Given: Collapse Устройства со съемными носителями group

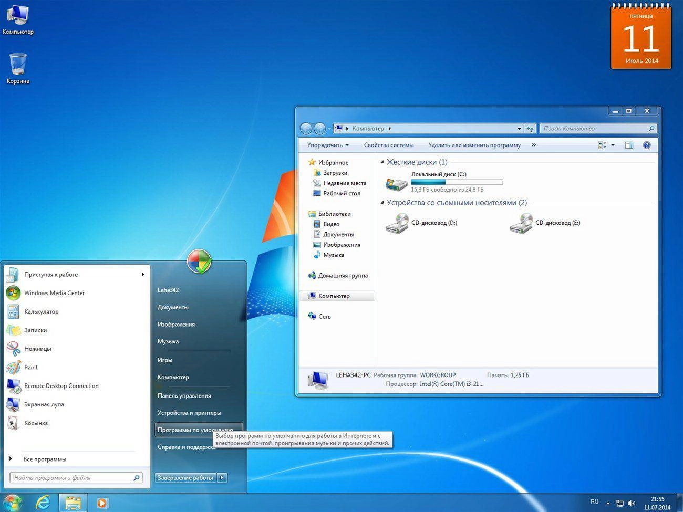Looking at the screenshot, I should (x=382, y=203).
